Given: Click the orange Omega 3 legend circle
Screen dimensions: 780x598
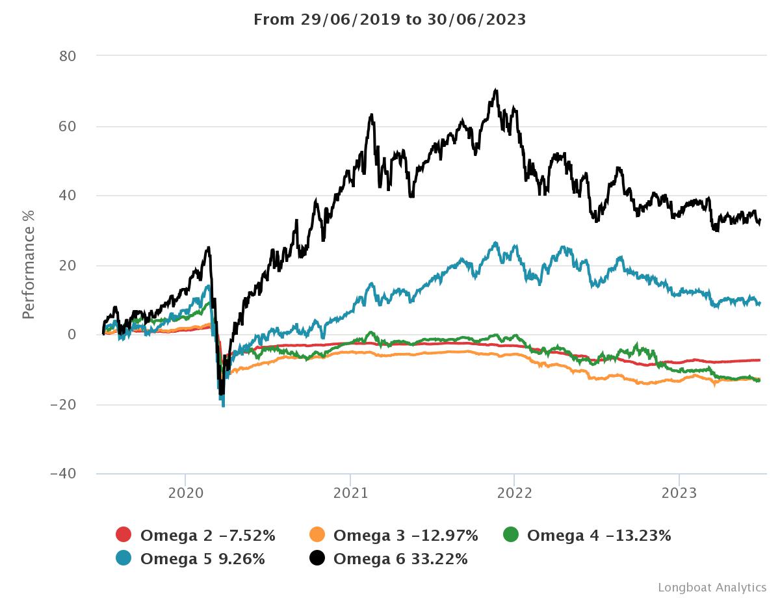Looking at the screenshot, I should coord(317,535).
